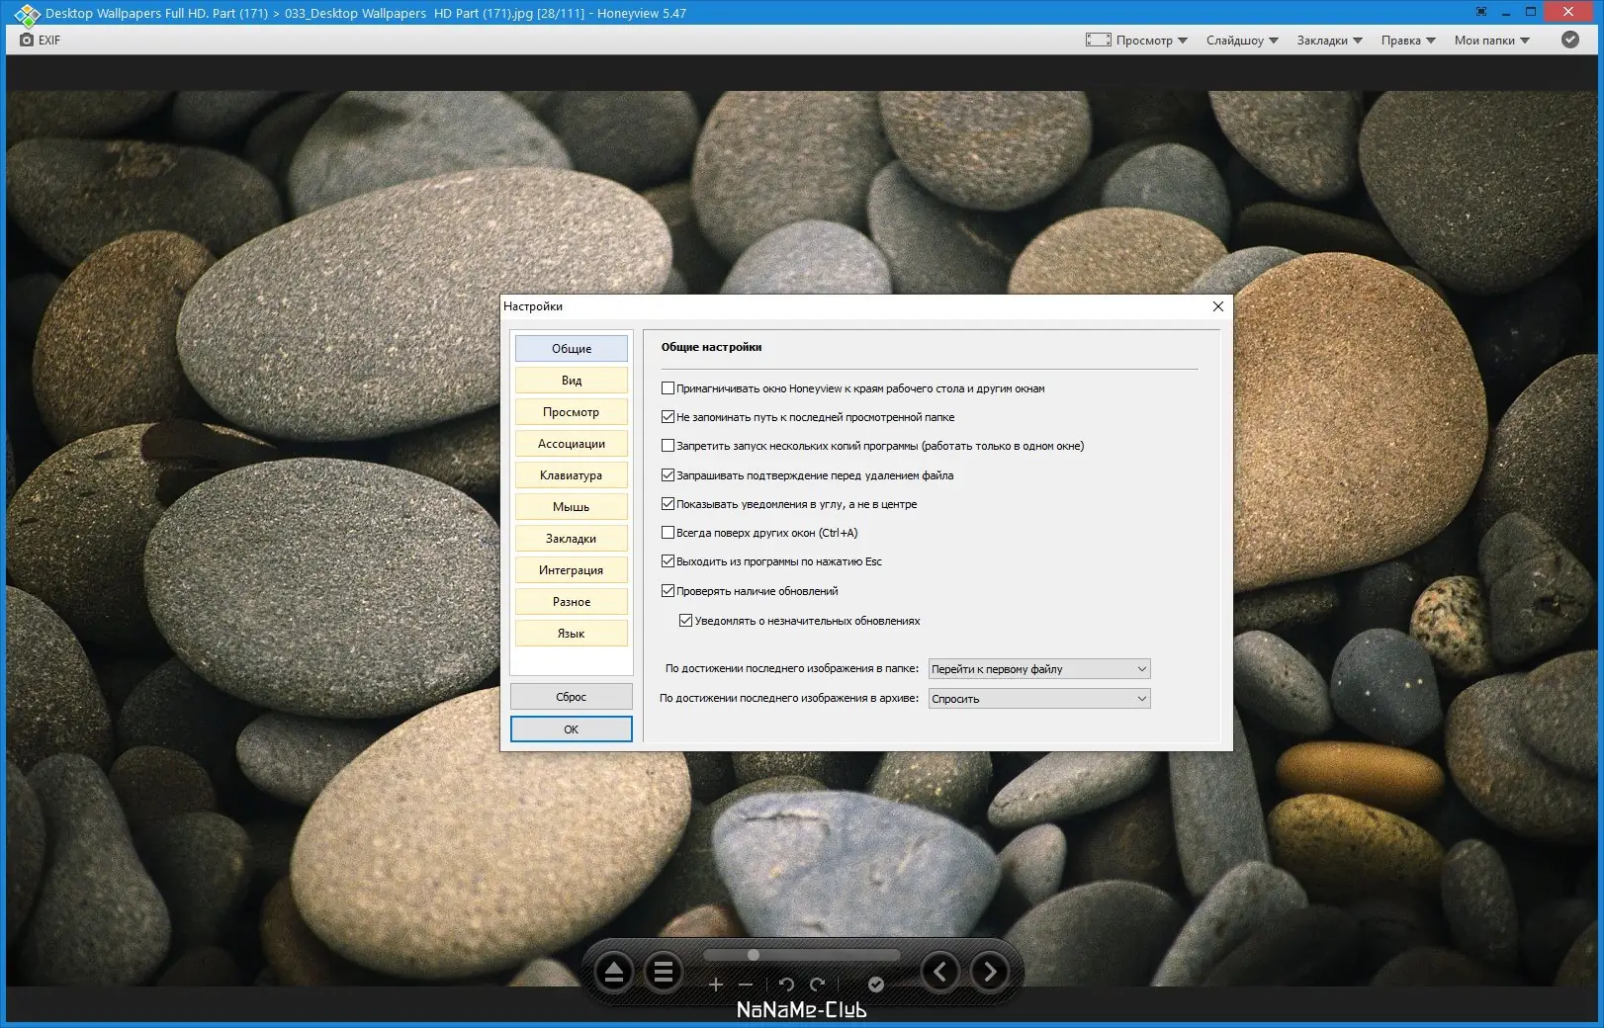Click the fit-to-window icon near Просмотр
Viewport: 1604px width, 1028px height.
pyautogui.click(x=1097, y=40)
